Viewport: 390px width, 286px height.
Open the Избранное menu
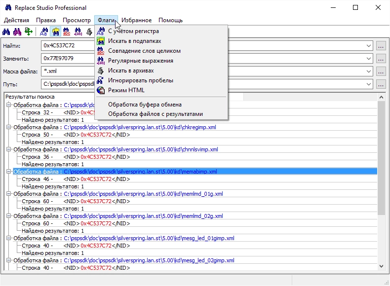coord(137,20)
